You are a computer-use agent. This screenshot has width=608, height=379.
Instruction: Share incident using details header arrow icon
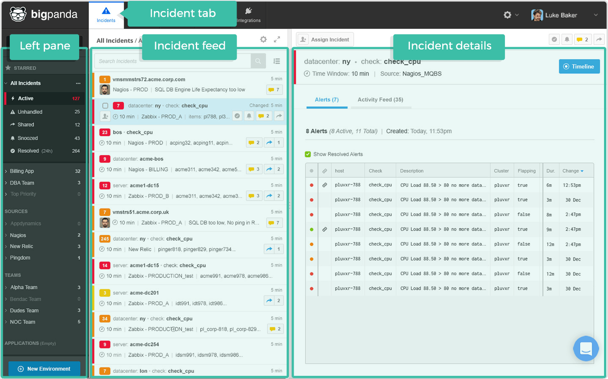(599, 39)
